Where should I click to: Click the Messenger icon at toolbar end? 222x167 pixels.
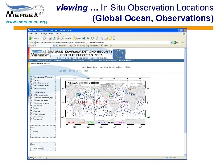coord(114,38)
